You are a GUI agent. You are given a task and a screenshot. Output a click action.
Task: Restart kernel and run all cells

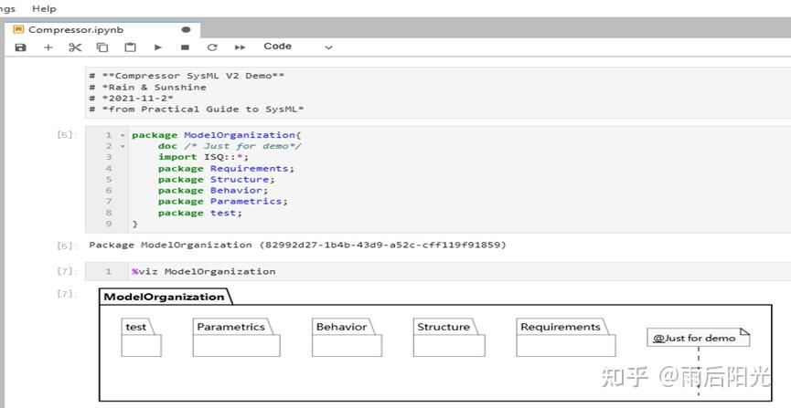(241, 47)
